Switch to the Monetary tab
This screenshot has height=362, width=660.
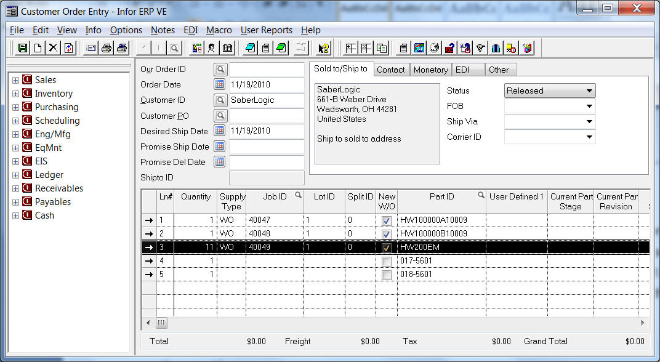(x=430, y=70)
